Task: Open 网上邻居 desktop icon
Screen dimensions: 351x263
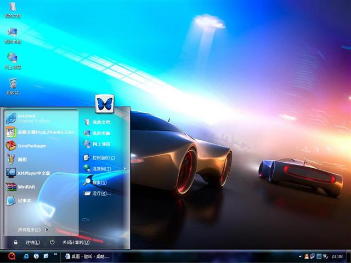Action: point(13,61)
